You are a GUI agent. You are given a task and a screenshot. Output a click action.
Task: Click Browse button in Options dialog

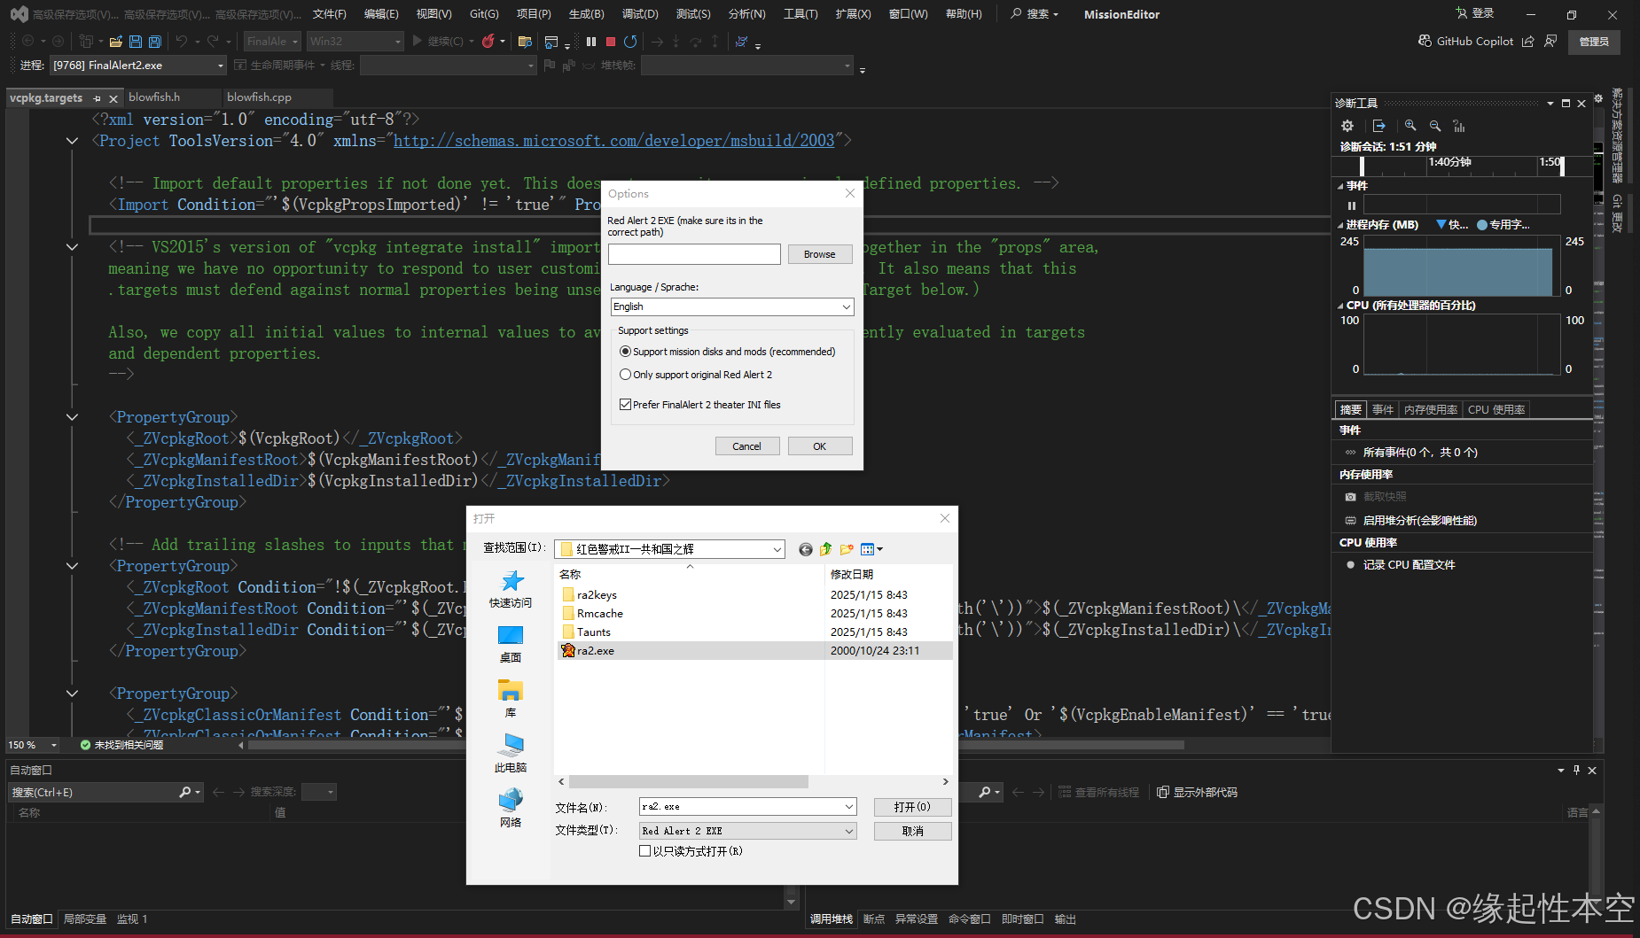click(819, 254)
